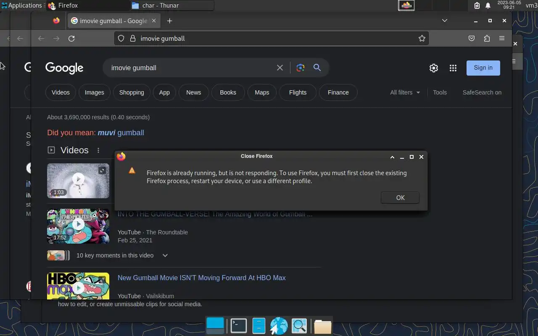Select the Flights filter chip
This screenshot has height=336, width=538.
(x=298, y=92)
